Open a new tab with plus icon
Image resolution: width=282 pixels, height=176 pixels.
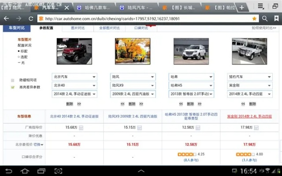pyautogui.click(x=242, y=7)
